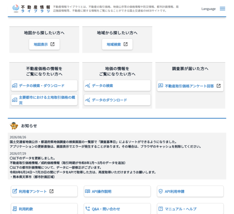The height and width of the screenshot is (214, 234).
Task: Click the お知らせ heading
Action: pyautogui.click(x=29, y=126)
